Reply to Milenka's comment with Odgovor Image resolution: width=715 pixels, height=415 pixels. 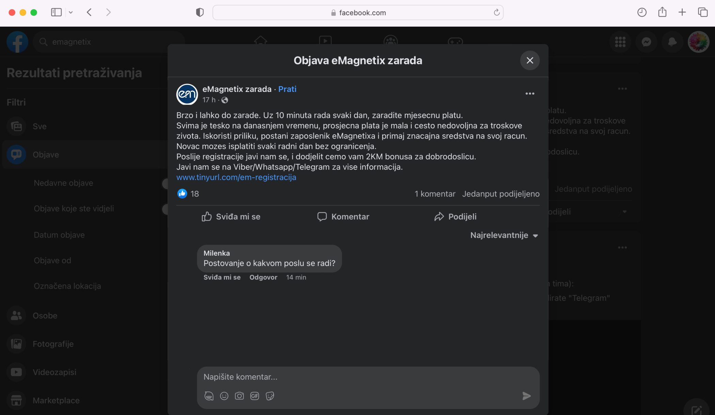coord(263,277)
